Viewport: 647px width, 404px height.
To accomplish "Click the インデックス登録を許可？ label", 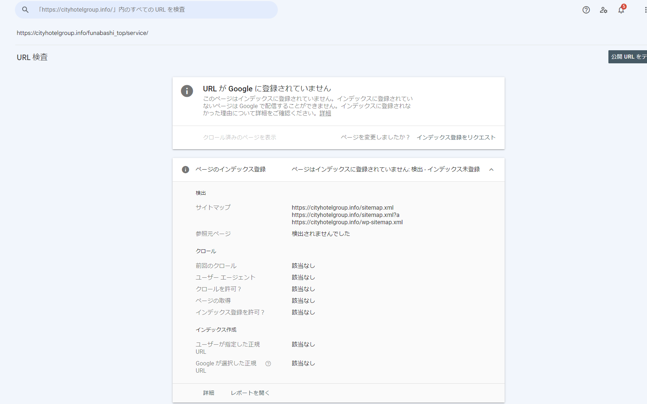I will [x=230, y=312].
